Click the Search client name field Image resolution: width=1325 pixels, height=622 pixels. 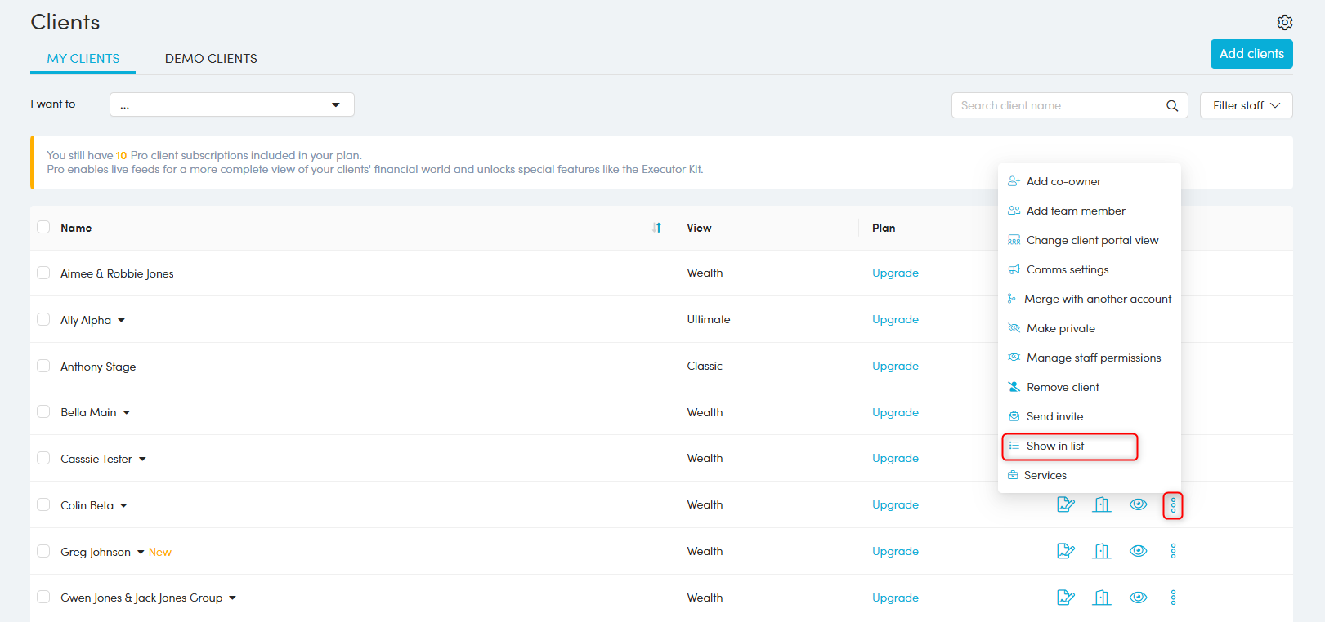pos(1059,105)
